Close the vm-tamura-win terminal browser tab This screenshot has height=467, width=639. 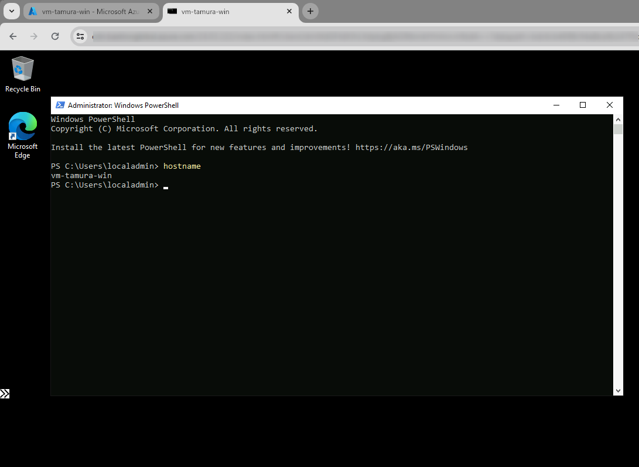click(x=289, y=11)
